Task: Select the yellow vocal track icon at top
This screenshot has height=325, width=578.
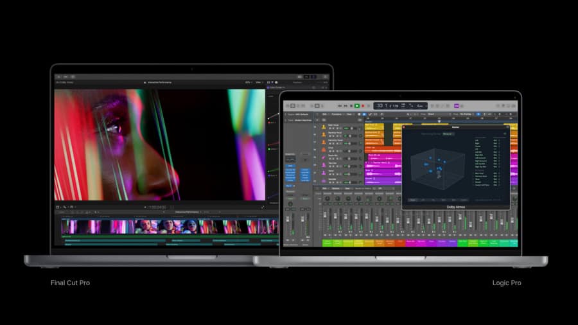Action: 323,127
